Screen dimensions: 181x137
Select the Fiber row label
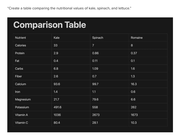pyautogui.click(x=18, y=77)
